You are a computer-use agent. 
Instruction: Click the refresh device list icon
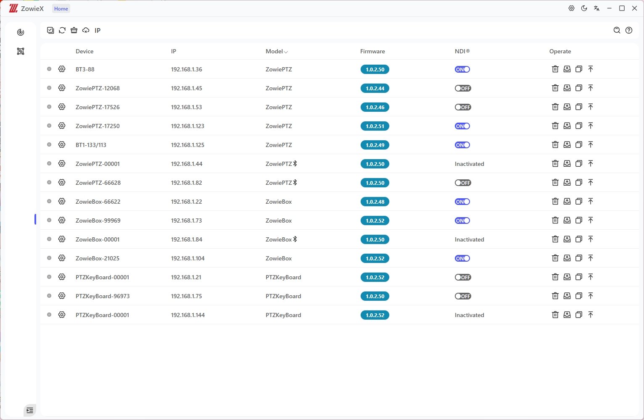(62, 30)
